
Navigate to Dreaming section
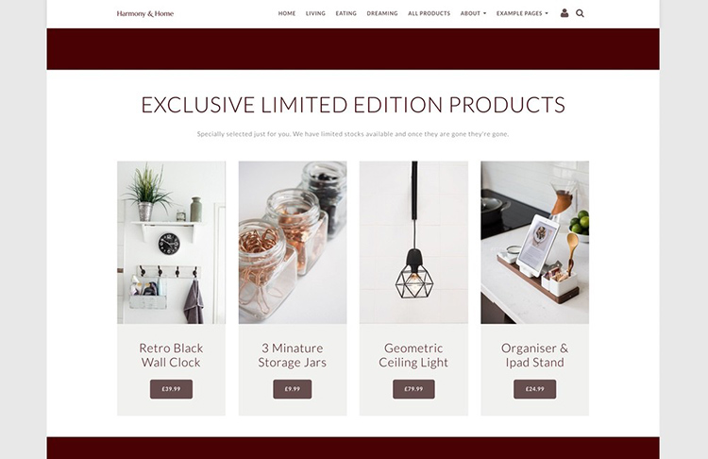click(382, 13)
